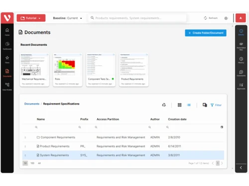
Task: Open settings gear in top bar
Action: pyautogui.click(x=226, y=18)
